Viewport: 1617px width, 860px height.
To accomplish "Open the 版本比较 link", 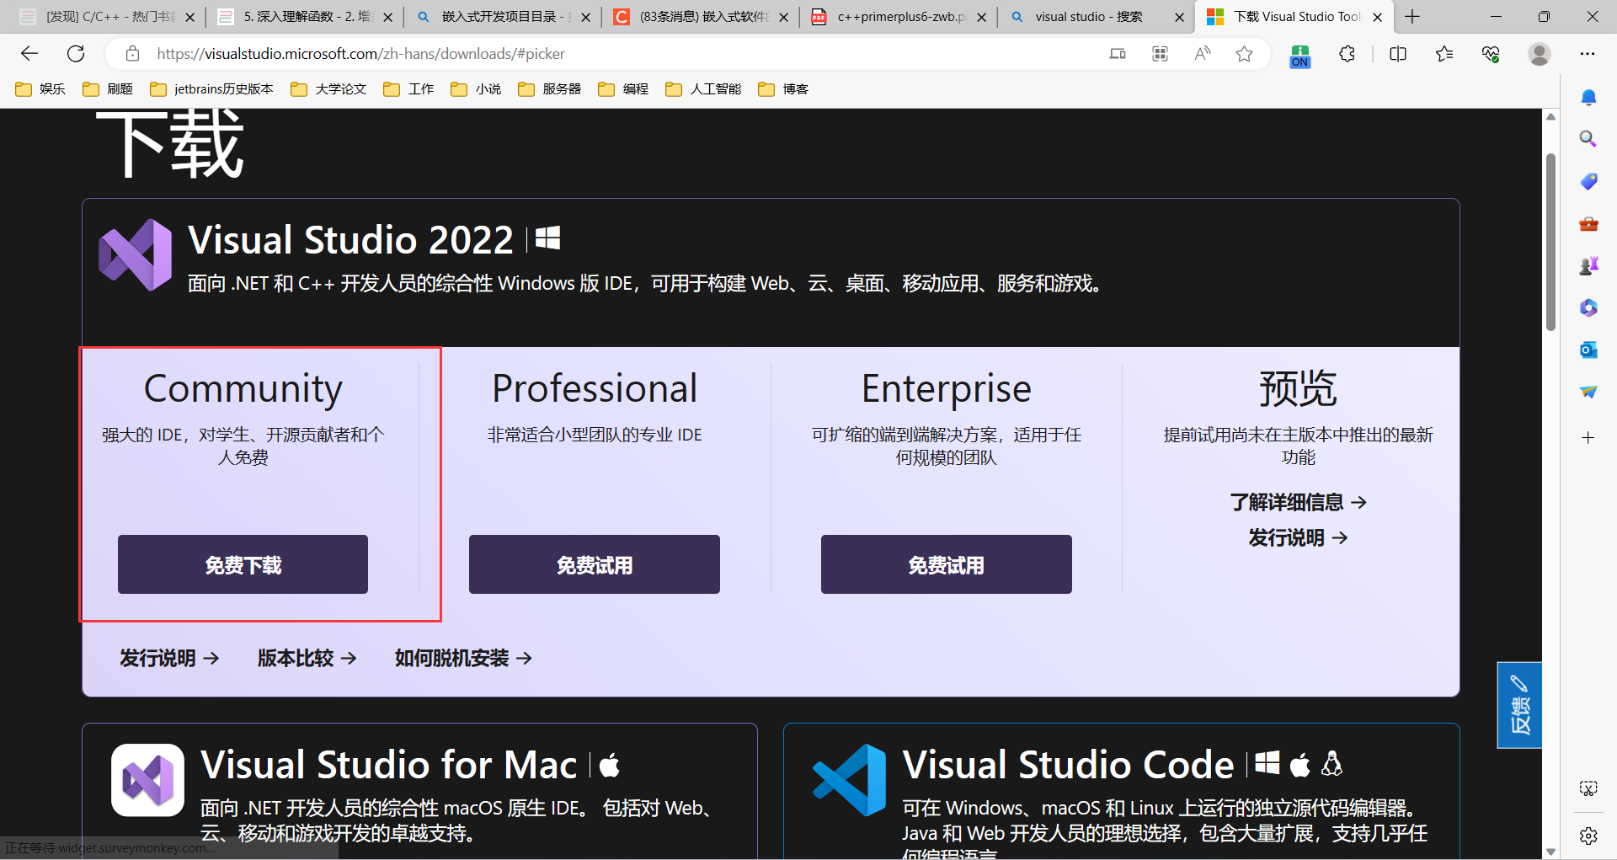I will click(x=307, y=658).
